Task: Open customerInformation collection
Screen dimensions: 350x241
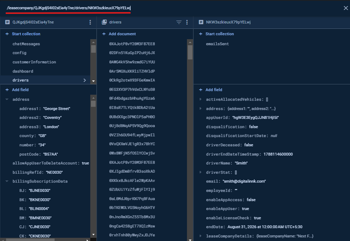Action: 34,62
